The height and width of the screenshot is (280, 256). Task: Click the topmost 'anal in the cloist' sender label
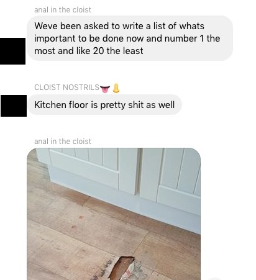pos(63,10)
